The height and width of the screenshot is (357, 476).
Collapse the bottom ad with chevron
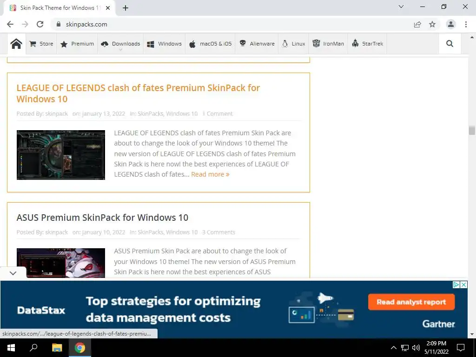[13, 273]
